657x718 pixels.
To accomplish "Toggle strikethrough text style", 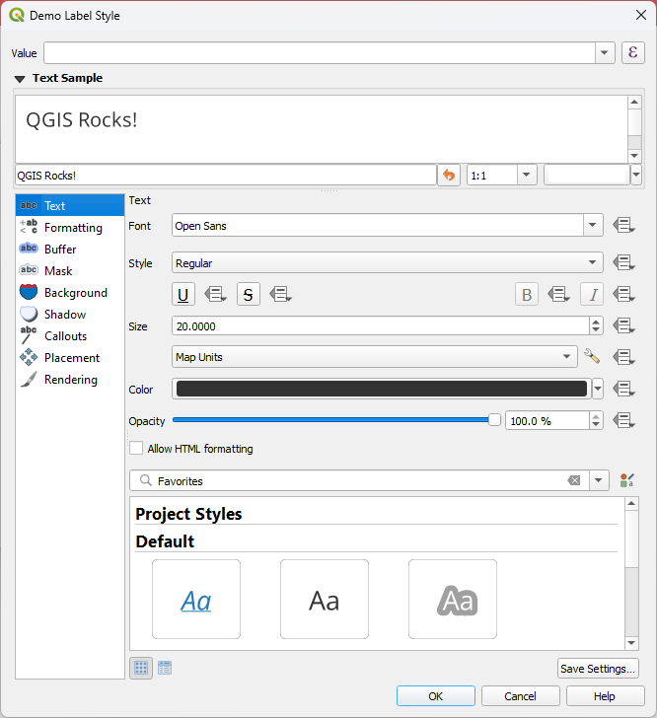I will pos(248,294).
